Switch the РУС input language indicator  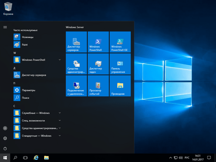tap(187, 158)
